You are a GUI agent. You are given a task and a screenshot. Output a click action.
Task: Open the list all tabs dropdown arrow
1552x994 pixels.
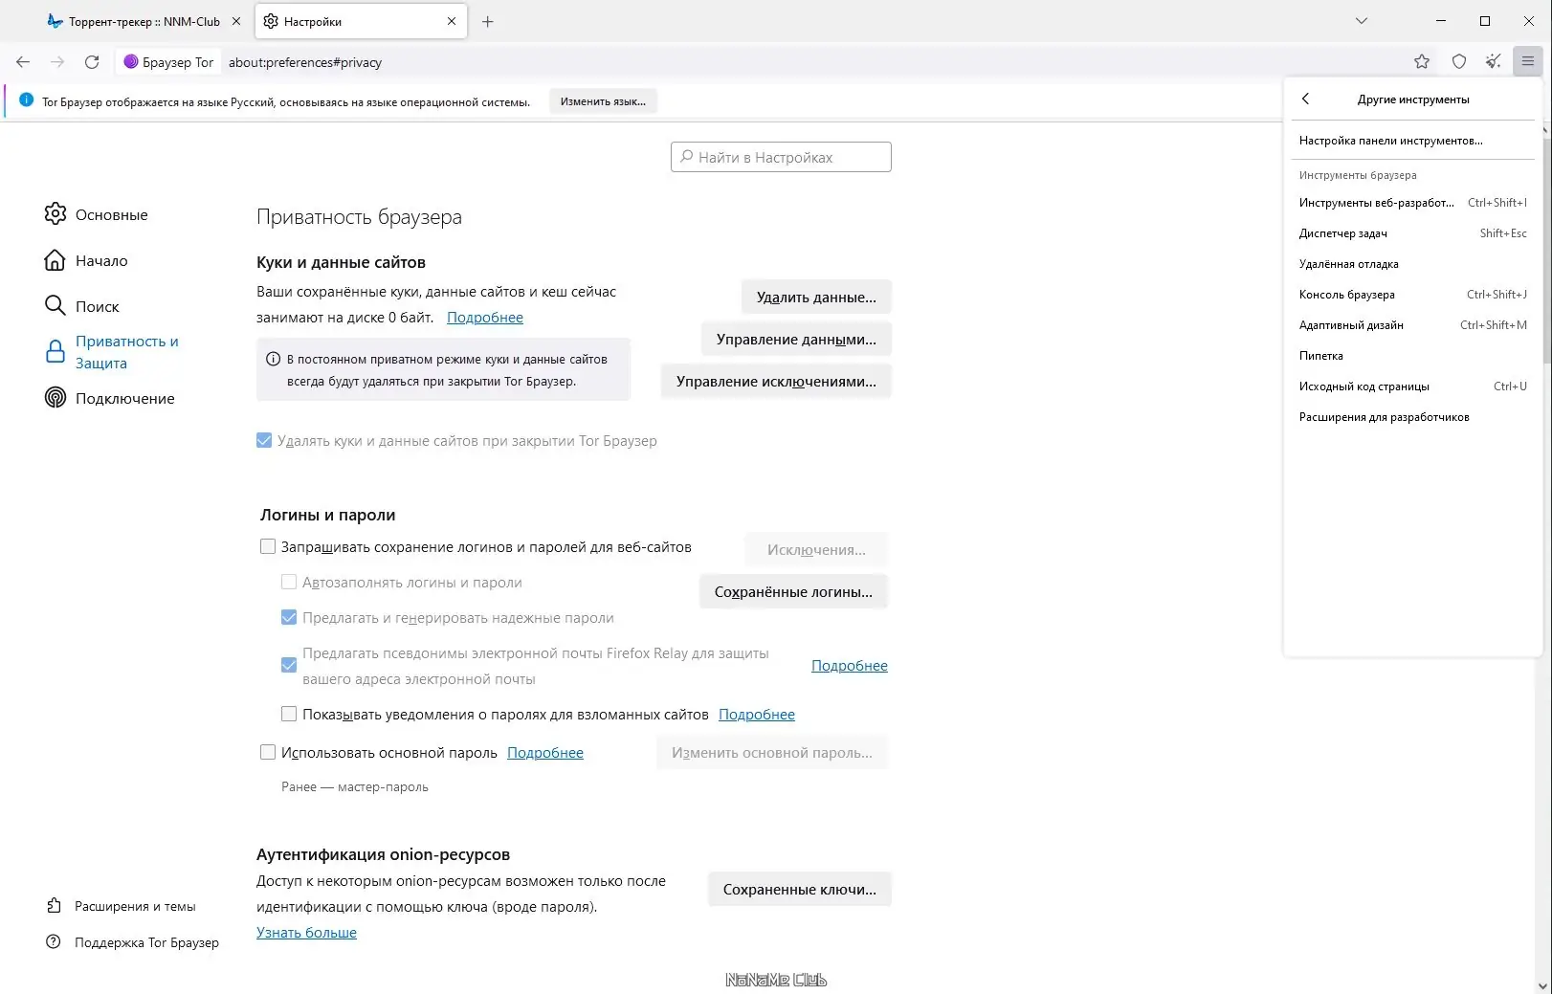tap(1362, 21)
